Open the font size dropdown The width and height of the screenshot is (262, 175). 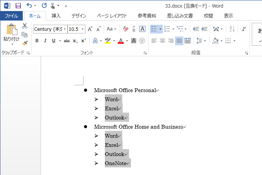point(82,29)
